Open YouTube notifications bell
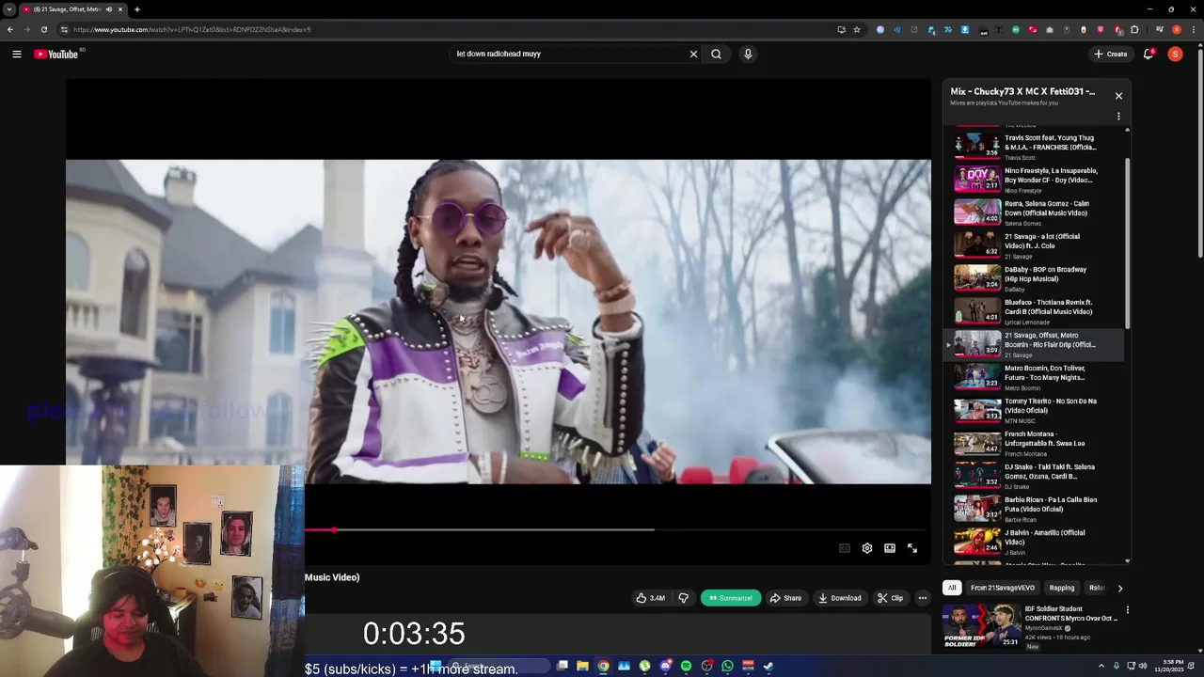 [x=1149, y=54]
